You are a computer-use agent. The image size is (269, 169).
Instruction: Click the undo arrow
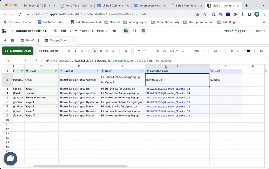(x=139, y=51)
